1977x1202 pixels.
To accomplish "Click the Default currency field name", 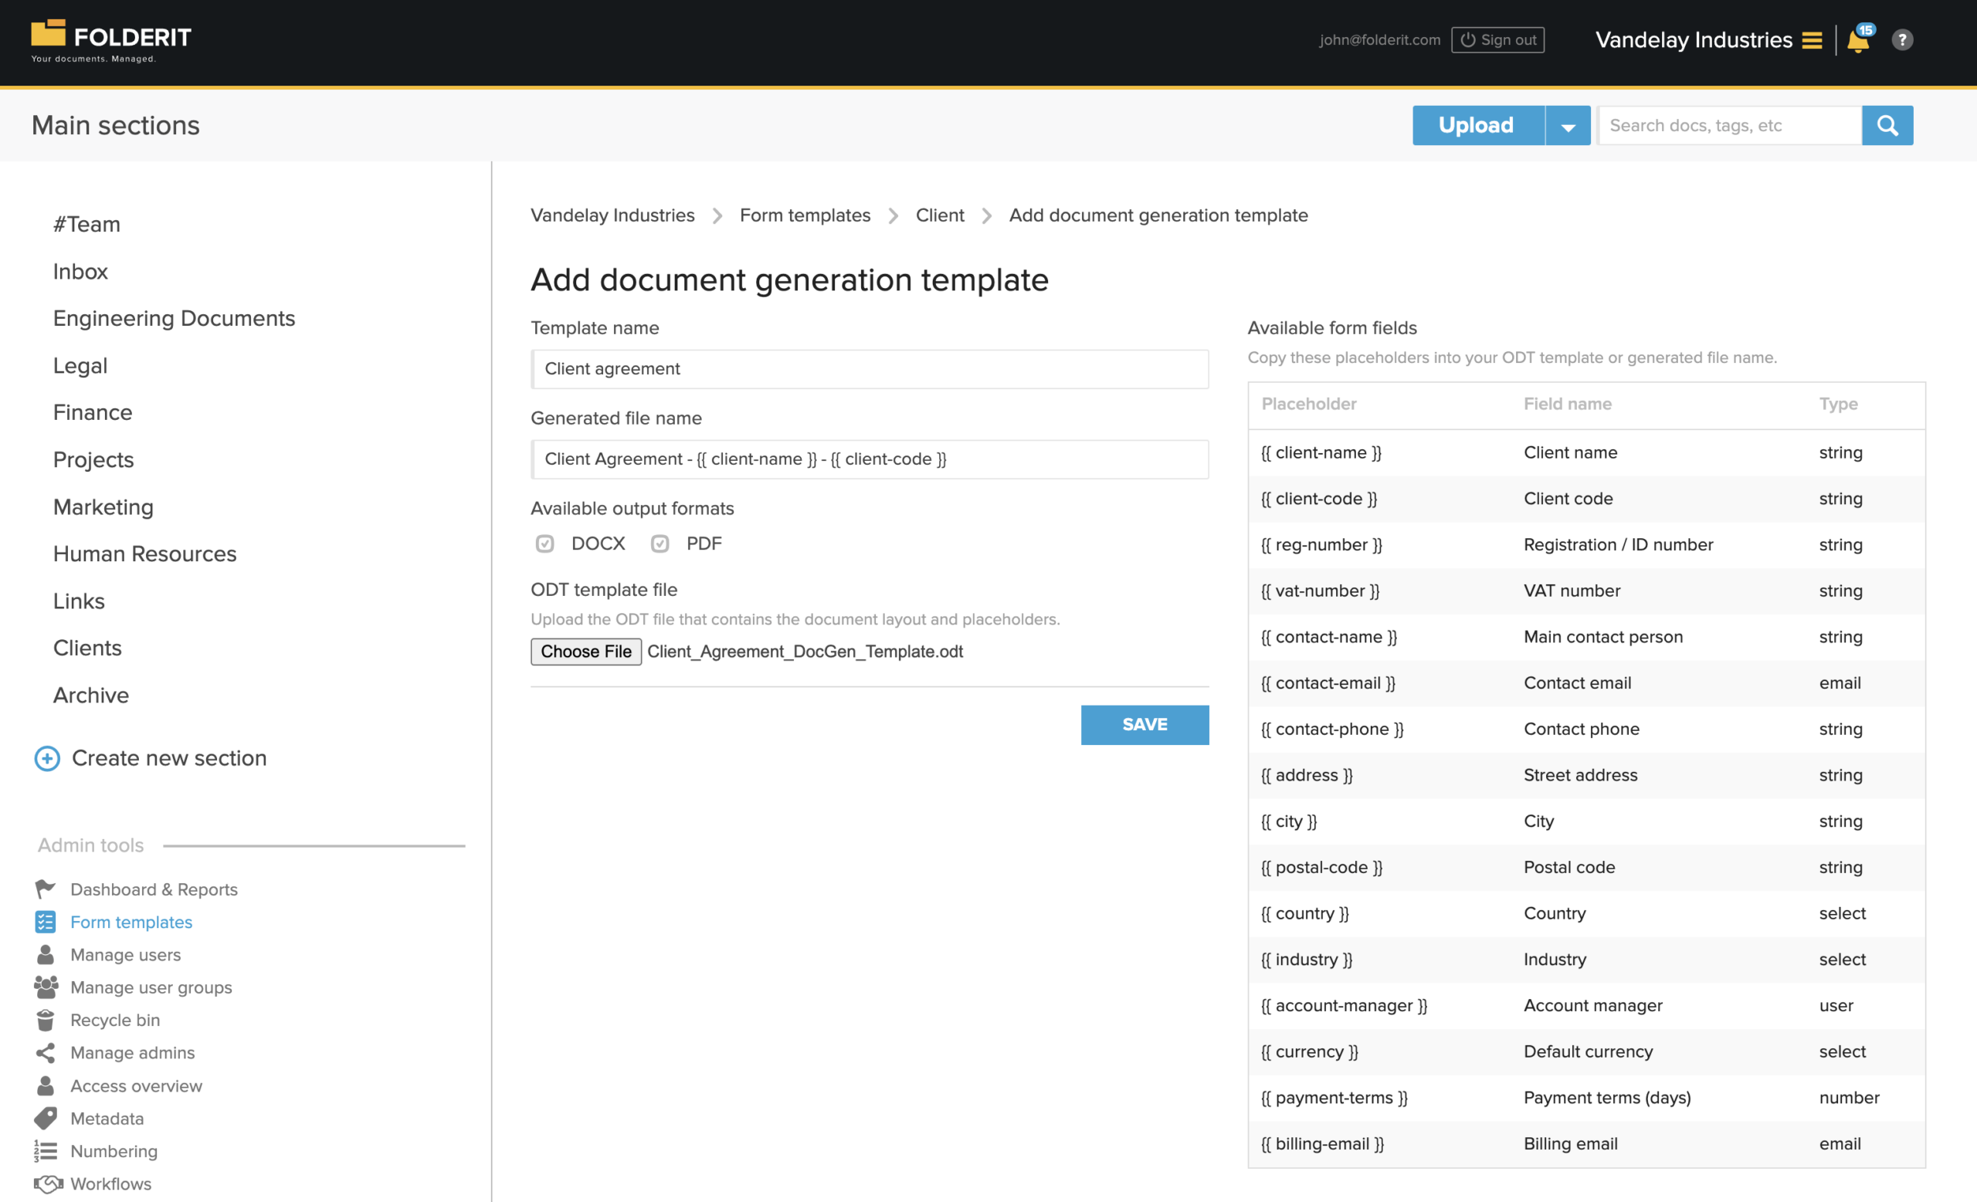I will coord(1588,1052).
